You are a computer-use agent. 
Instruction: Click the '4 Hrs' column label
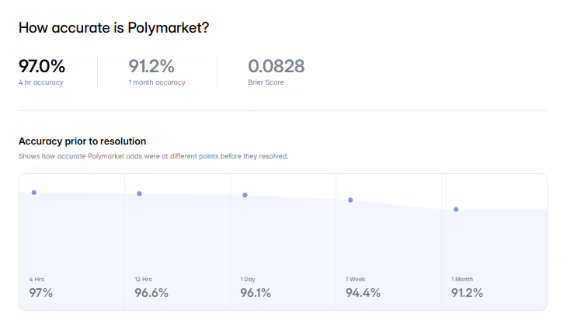(37, 279)
